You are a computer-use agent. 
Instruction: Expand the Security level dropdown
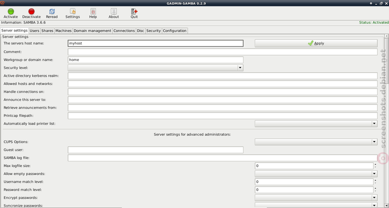tap(156, 68)
